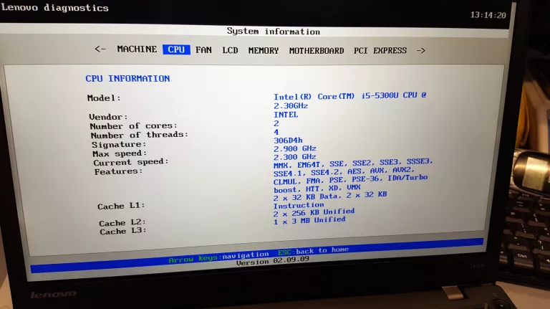Open the LCD tab
550x309 pixels.
230,50
